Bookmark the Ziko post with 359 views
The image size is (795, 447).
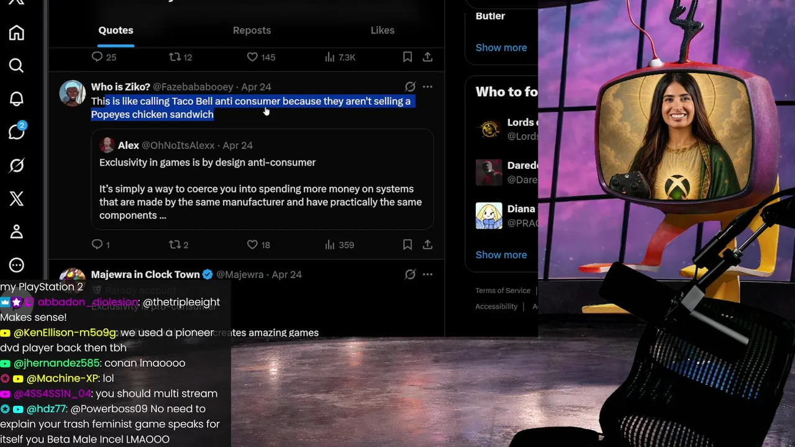[407, 245]
